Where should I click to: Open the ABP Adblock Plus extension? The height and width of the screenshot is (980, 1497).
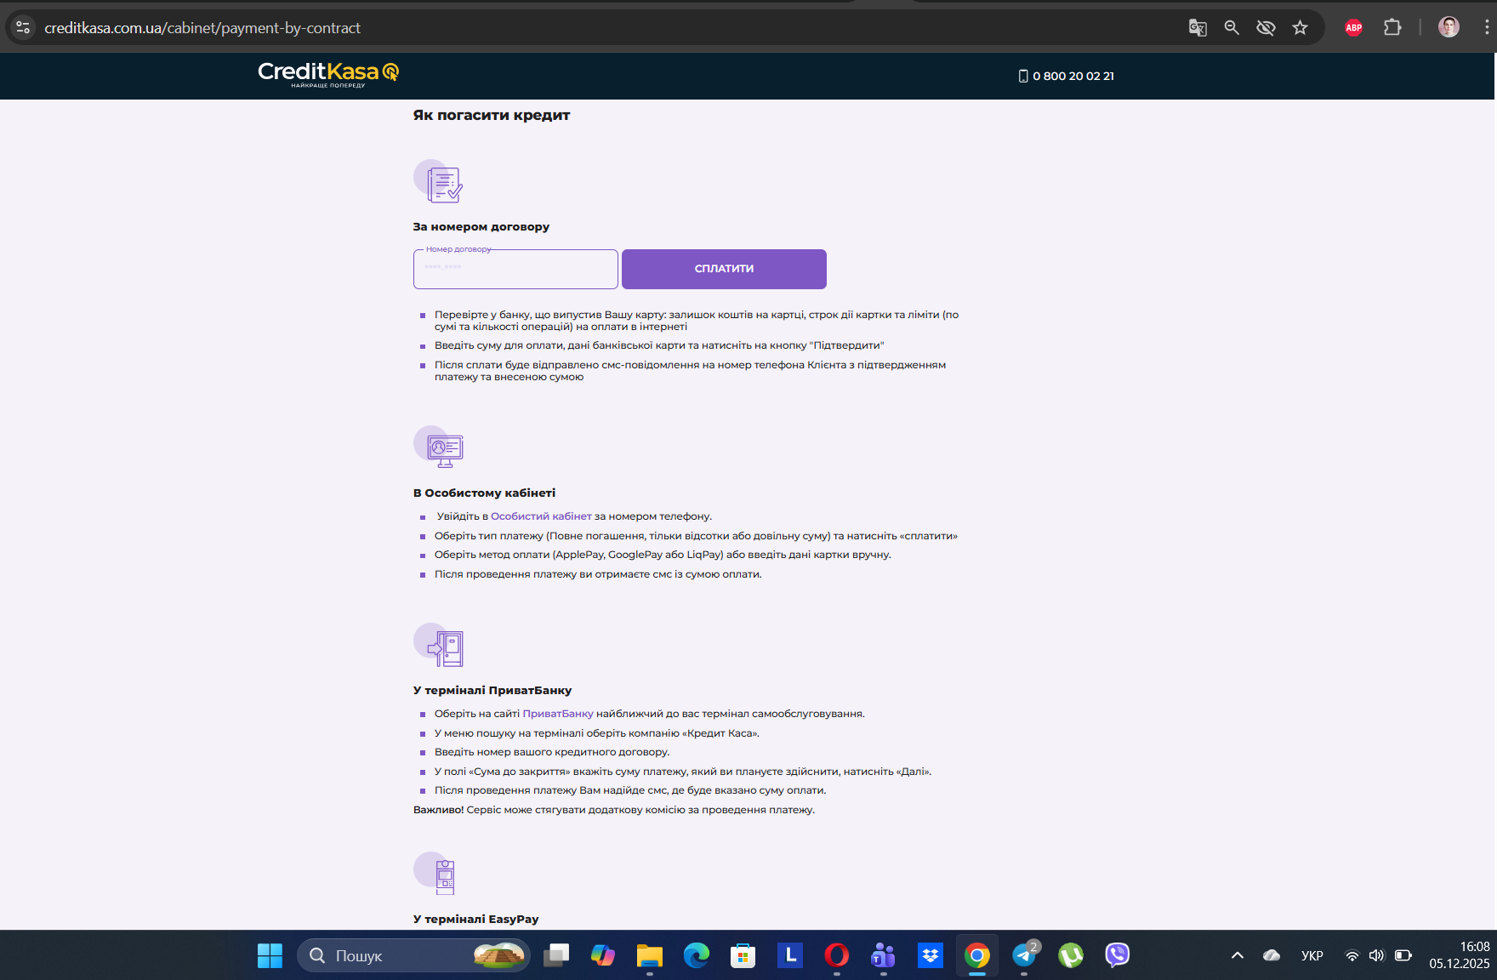pyautogui.click(x=1354, y=28)
